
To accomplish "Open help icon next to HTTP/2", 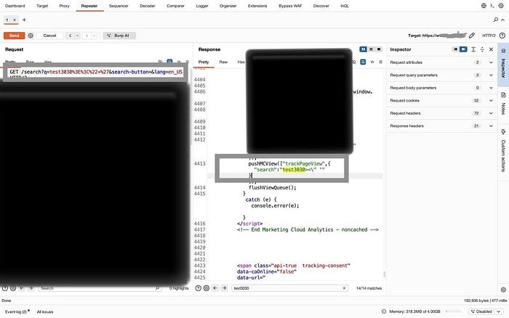I will pyautogui.click(x=502, y=36).
